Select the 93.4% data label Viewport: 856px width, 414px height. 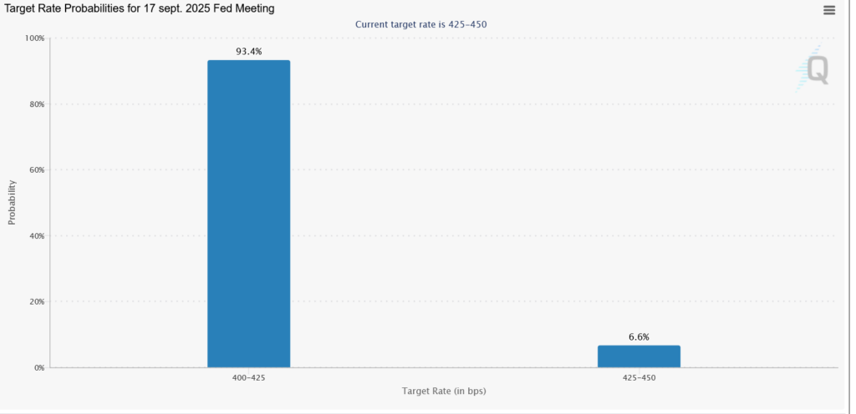point(248,51)
